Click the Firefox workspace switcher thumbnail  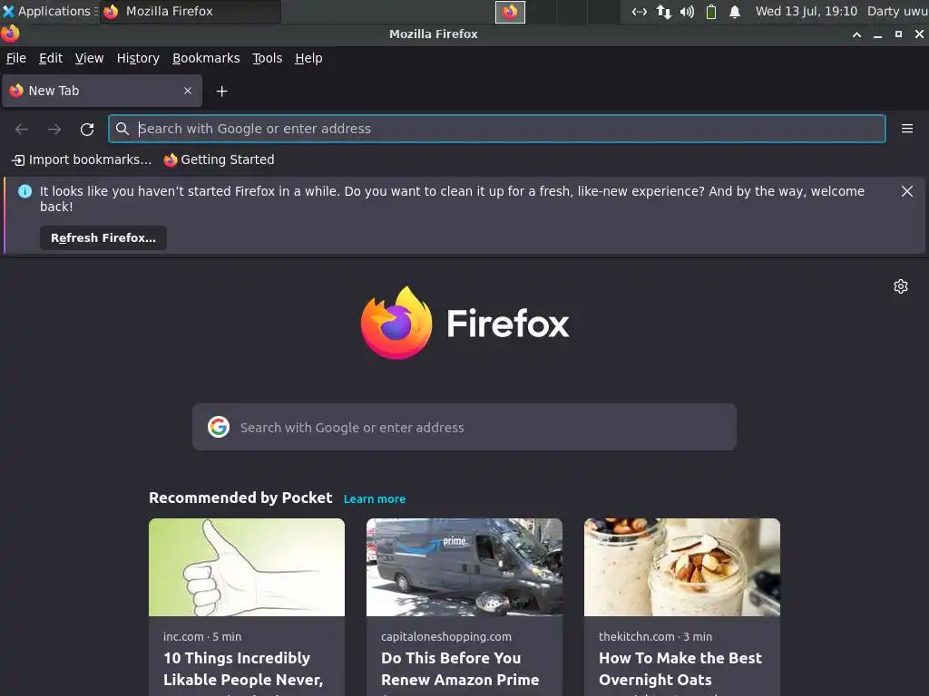pyautogui.click(x=510, y=12)
